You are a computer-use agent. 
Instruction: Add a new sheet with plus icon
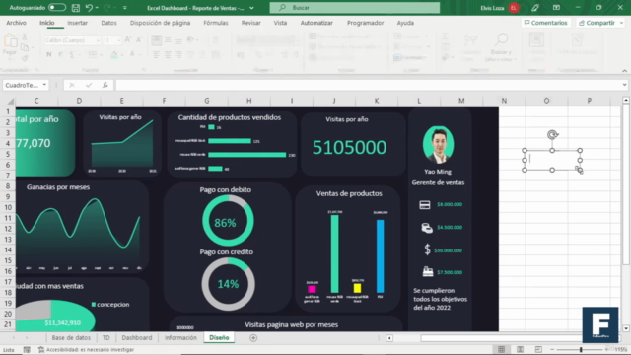click(253, 338)
